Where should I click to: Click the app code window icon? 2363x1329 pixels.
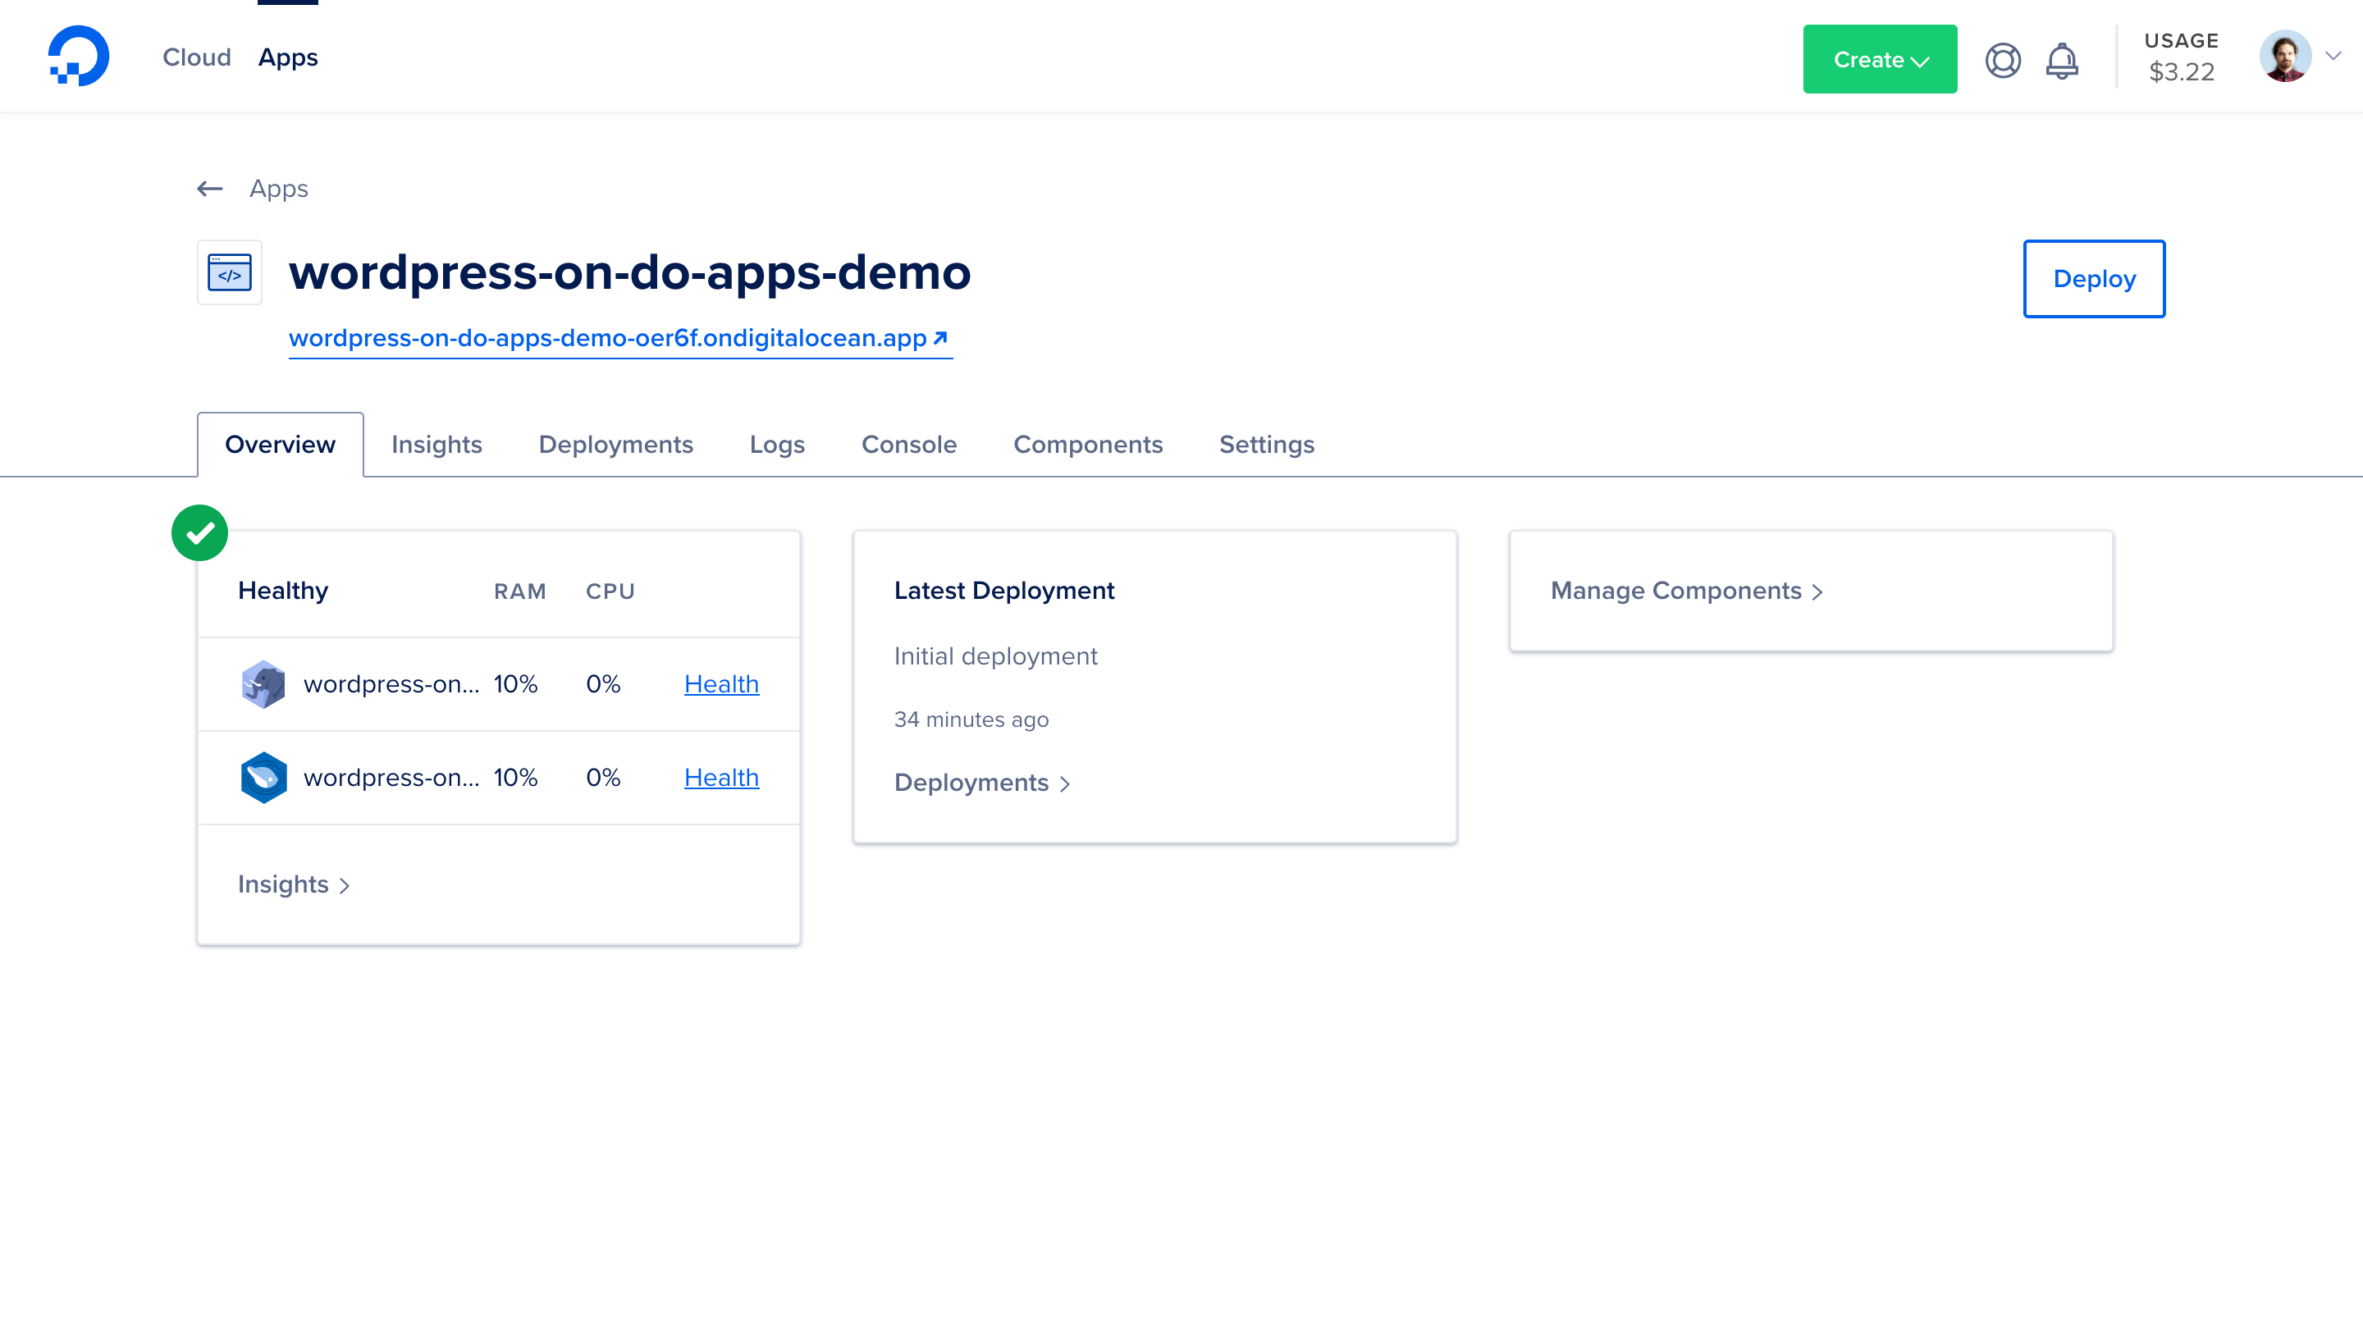(230, 272)
